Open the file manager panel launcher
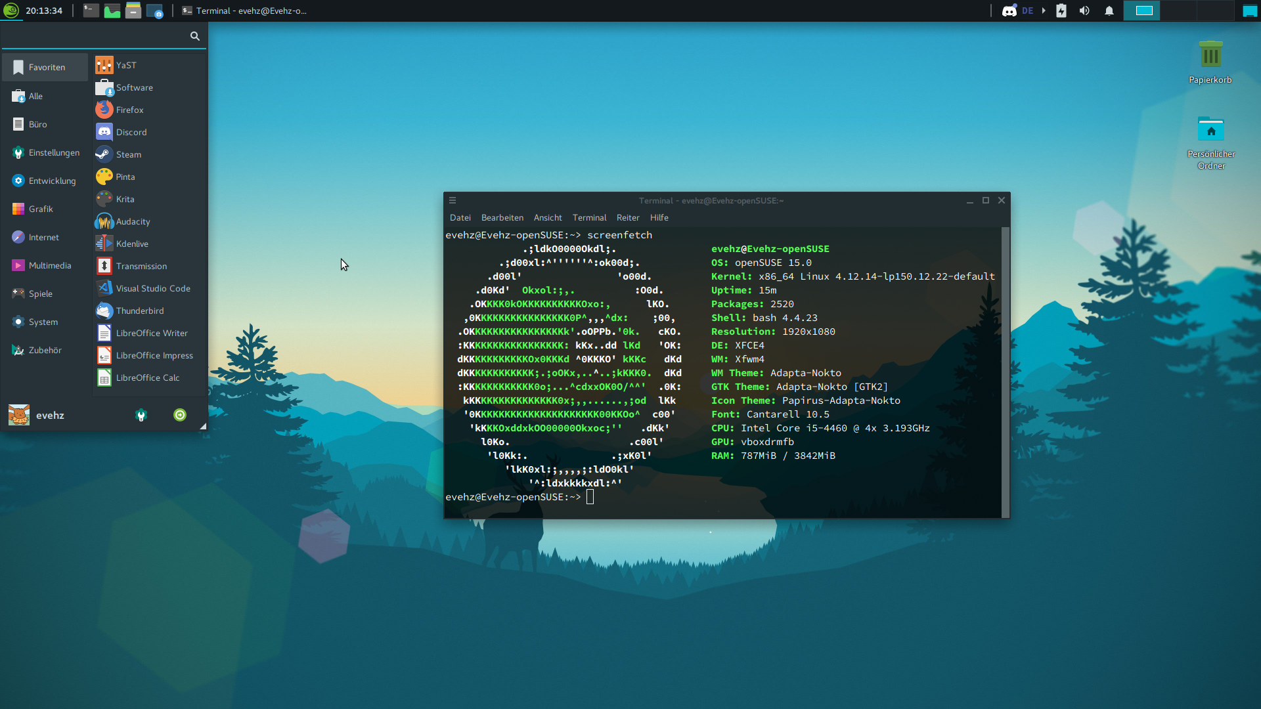The image size is (1261, 709). [x=133, y=11]
